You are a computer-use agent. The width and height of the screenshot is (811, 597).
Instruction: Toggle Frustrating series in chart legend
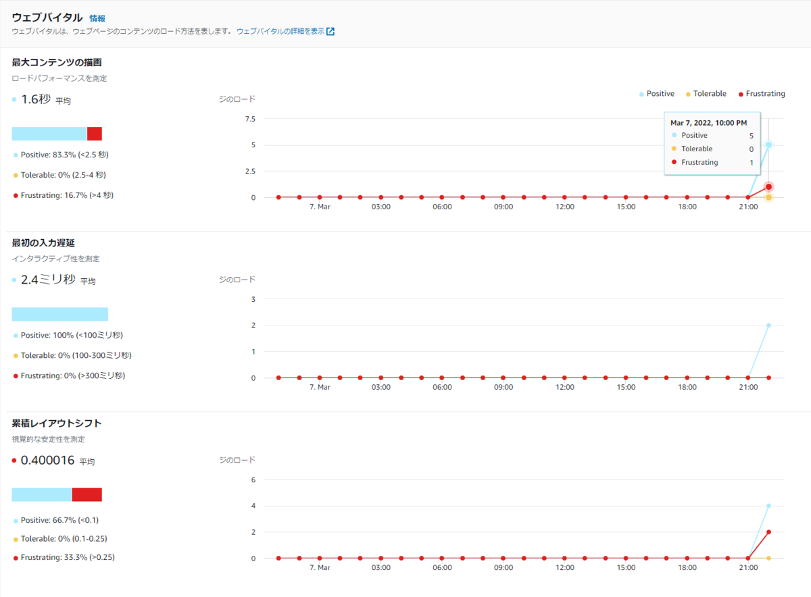pyautogui.click(x=762, y=94)
